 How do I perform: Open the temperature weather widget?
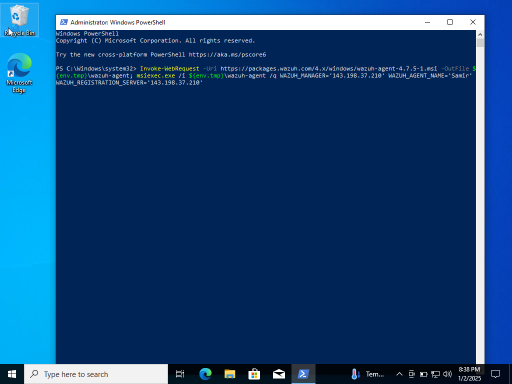point(367,374)
